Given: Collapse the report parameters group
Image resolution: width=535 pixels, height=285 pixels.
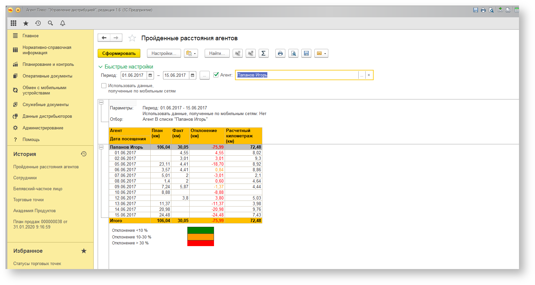Looking at the screenshot, I should (x=101, y=102).
